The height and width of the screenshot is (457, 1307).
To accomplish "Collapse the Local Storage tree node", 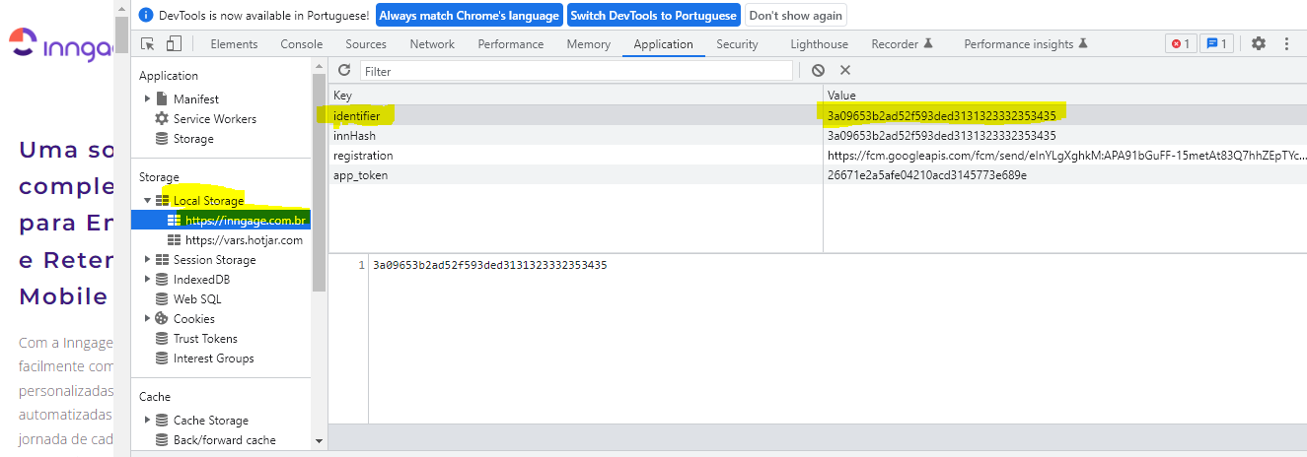I will point(148,201).
